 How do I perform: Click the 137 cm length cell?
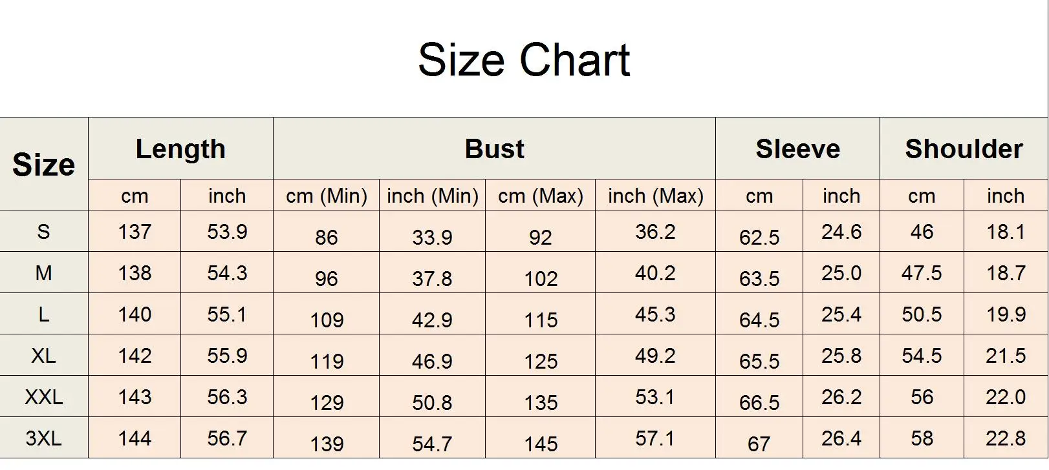tap(135, 231)
